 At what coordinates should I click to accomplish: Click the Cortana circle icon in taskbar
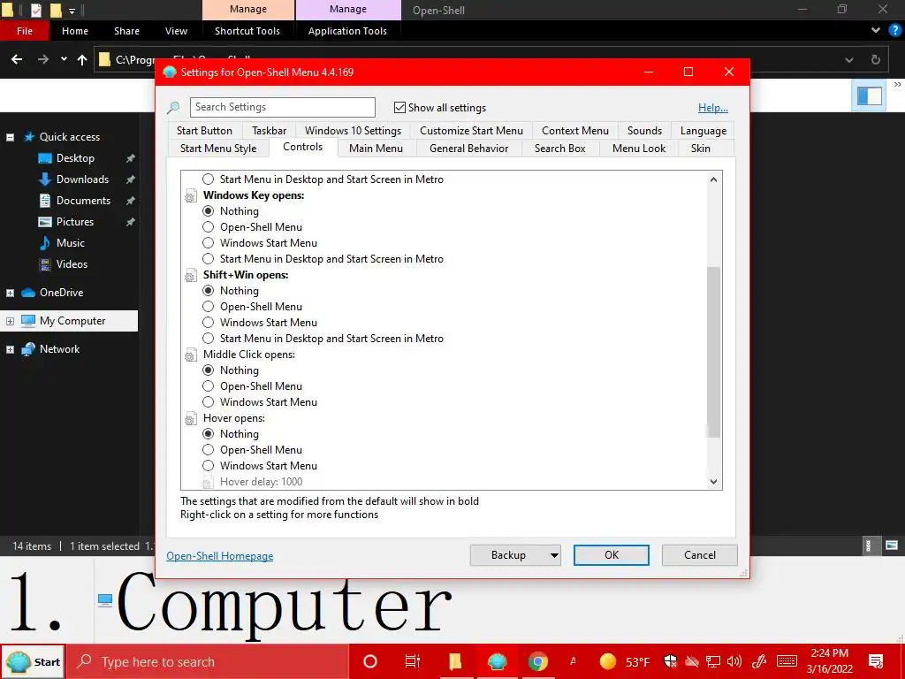click(370, 661)
